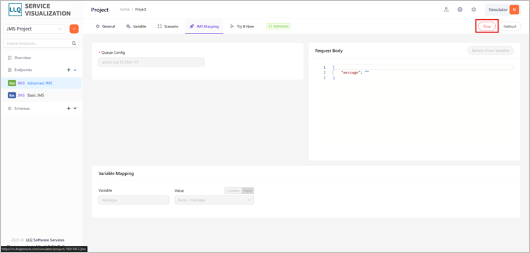Switch to the Scenario tab
Viewport: 530px width, 253px height.
point(168,26)
